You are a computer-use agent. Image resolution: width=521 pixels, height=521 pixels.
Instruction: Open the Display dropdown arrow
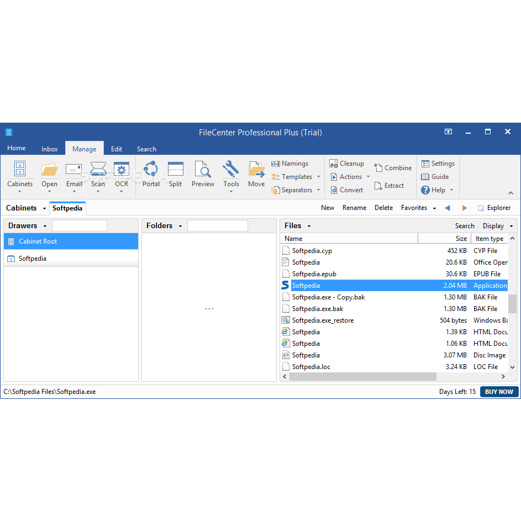pos(512,227)
